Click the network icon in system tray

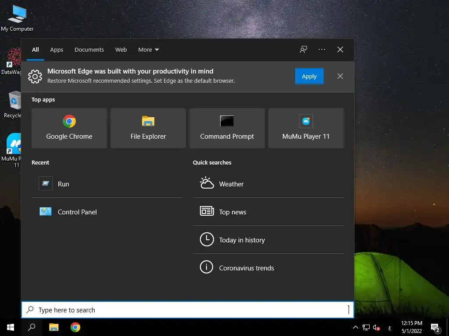pyautogui.click(x=366, y=327)
